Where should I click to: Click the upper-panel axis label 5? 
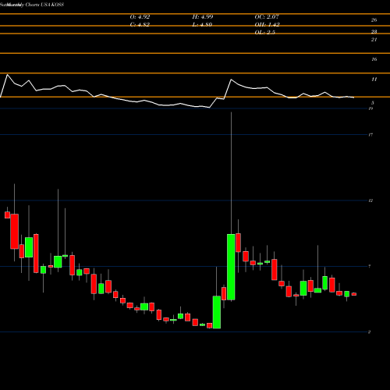click(x=373, y=103)
